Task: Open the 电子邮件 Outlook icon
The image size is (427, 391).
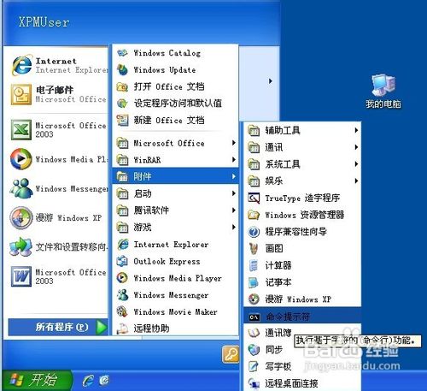Action: [20, 94]
